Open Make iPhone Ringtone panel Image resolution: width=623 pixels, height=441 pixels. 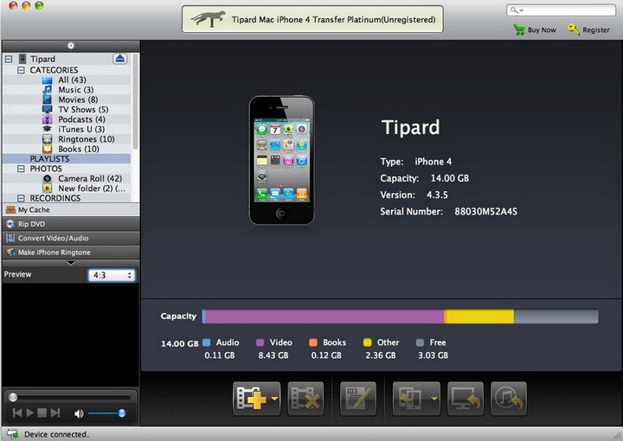pos(71,252)
